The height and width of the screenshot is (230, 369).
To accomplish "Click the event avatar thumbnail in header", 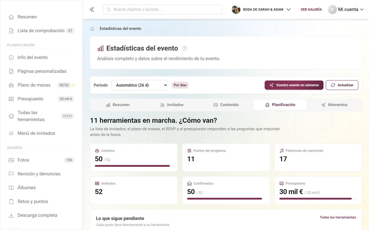I will tap(236, 9).
